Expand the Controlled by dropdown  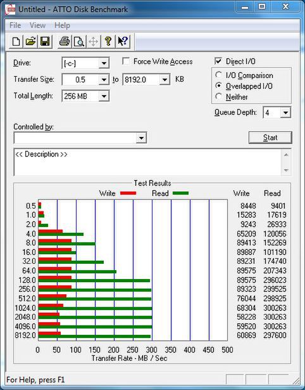[141, 138]
